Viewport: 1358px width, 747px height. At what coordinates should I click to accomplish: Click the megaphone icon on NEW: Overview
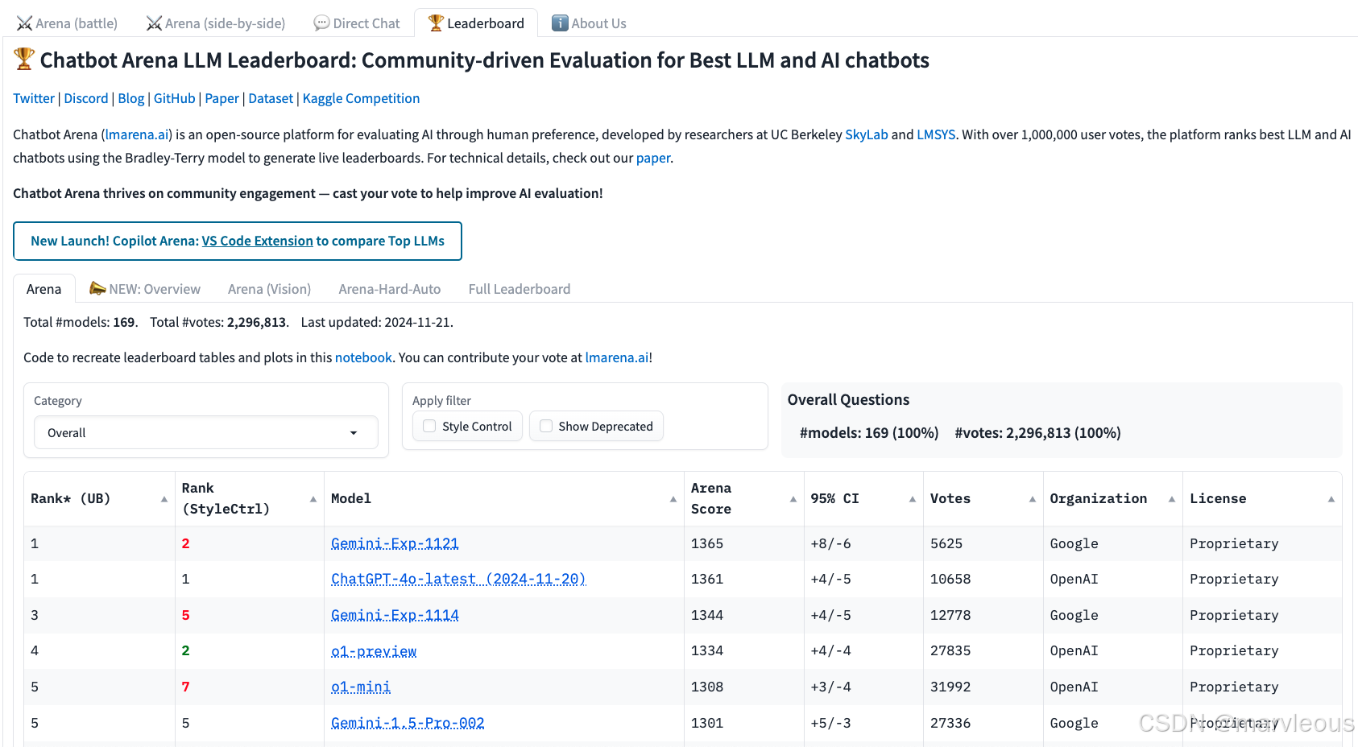pos(97,288)
